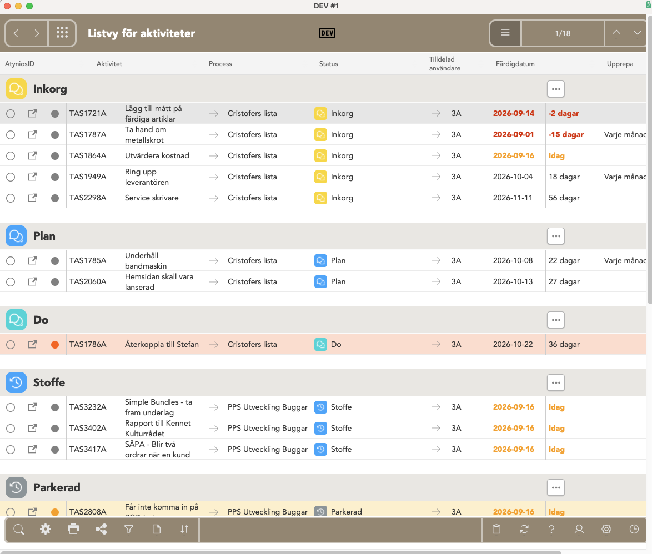Image resolution: width=652 pixels, height=554 pixels.
Task: Select the TAS1864A row radio button
Action: [x=11, y=156]
